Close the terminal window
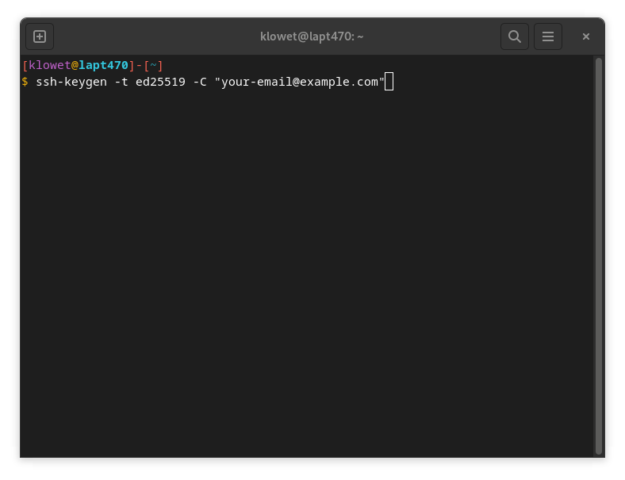 586,36
